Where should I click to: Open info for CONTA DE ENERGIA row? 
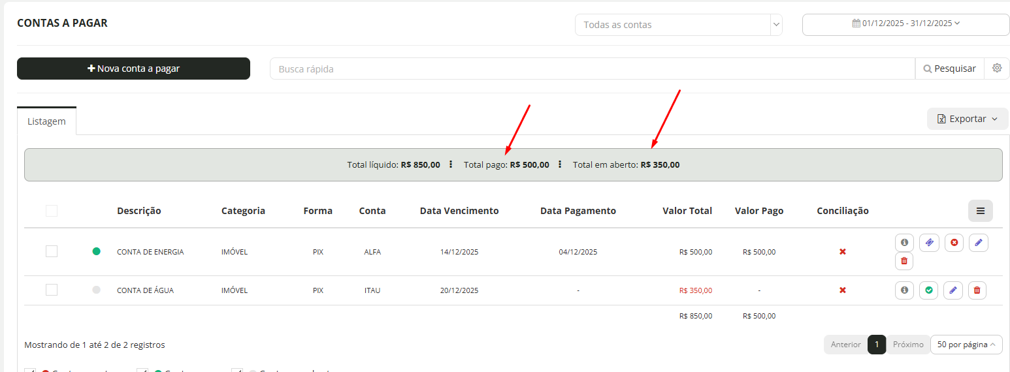(x=904, y=242)
